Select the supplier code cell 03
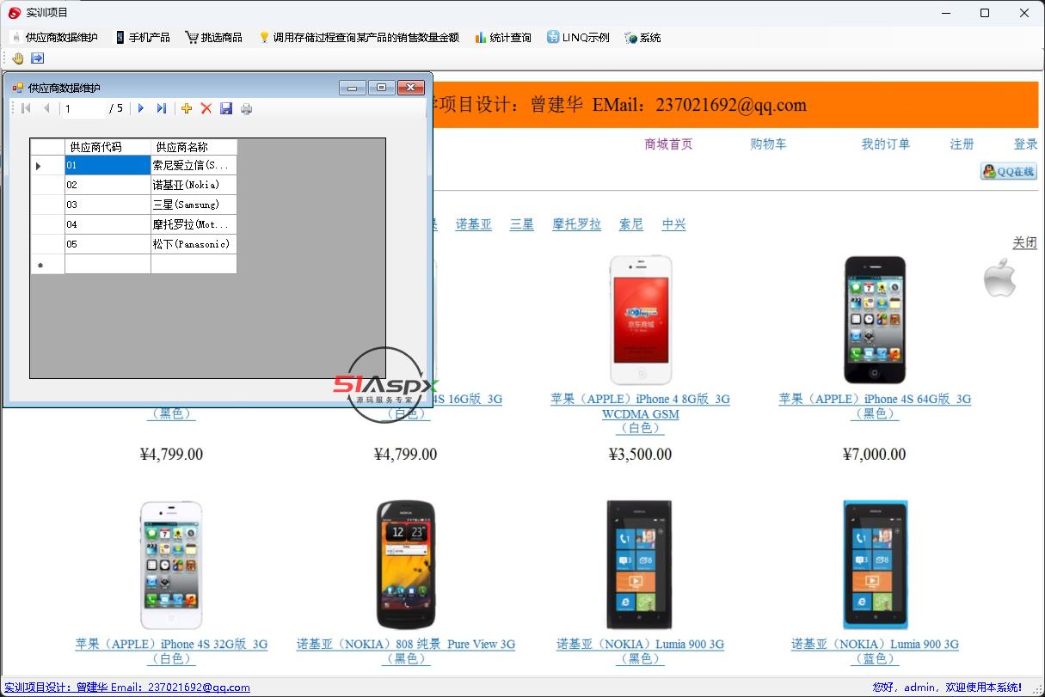The image size is (1045, 697). click(x=108, y=205)
